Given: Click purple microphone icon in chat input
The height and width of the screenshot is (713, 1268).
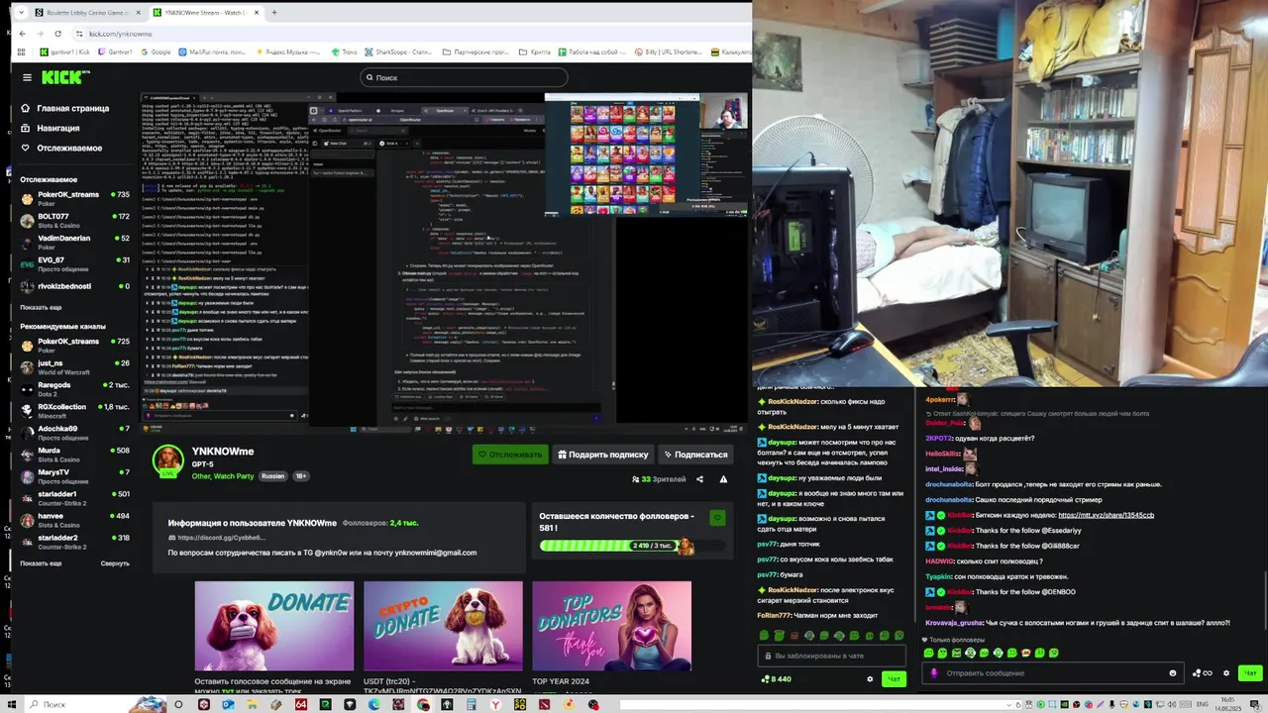Looking at the screenshot, I should tap(933, 673).
